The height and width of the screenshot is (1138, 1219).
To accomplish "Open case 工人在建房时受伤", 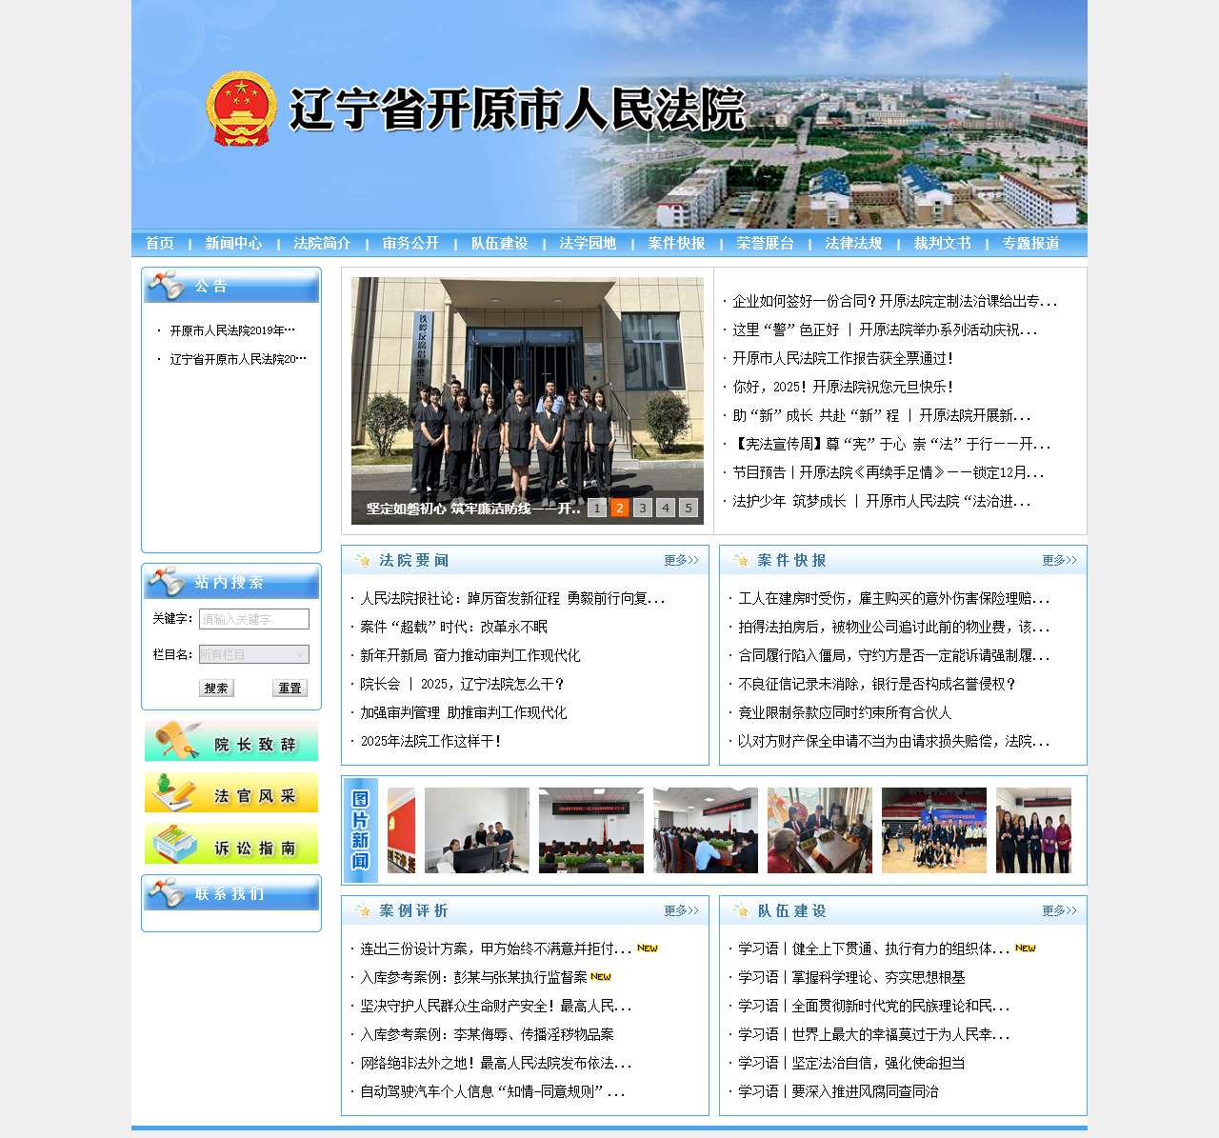I will click(893, 598).
